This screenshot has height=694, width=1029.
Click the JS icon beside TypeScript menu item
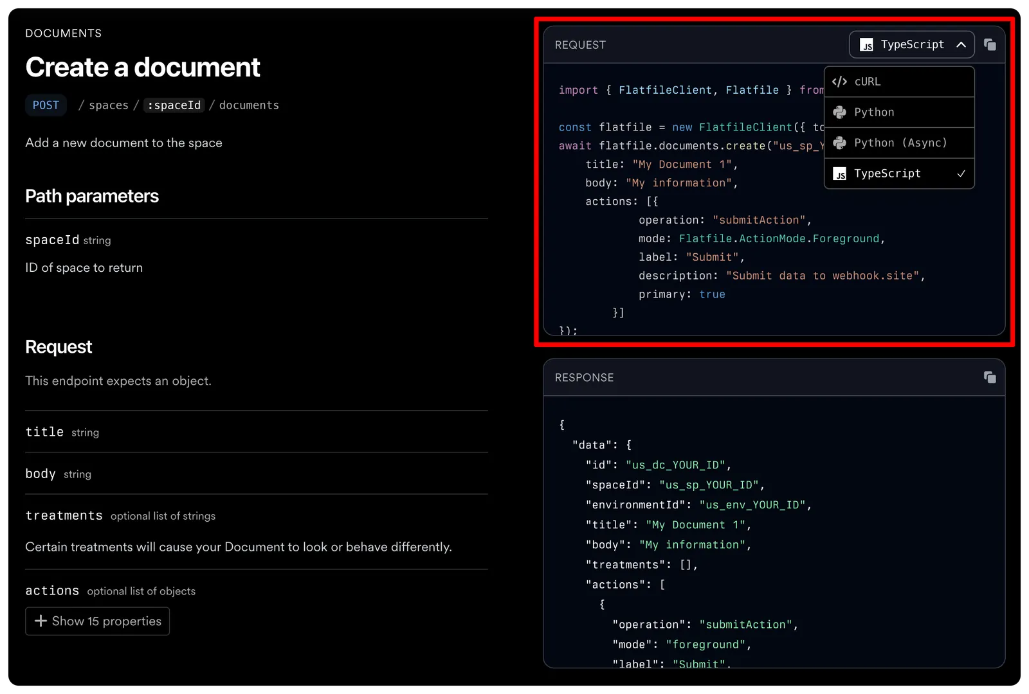[x=840, y=173]
